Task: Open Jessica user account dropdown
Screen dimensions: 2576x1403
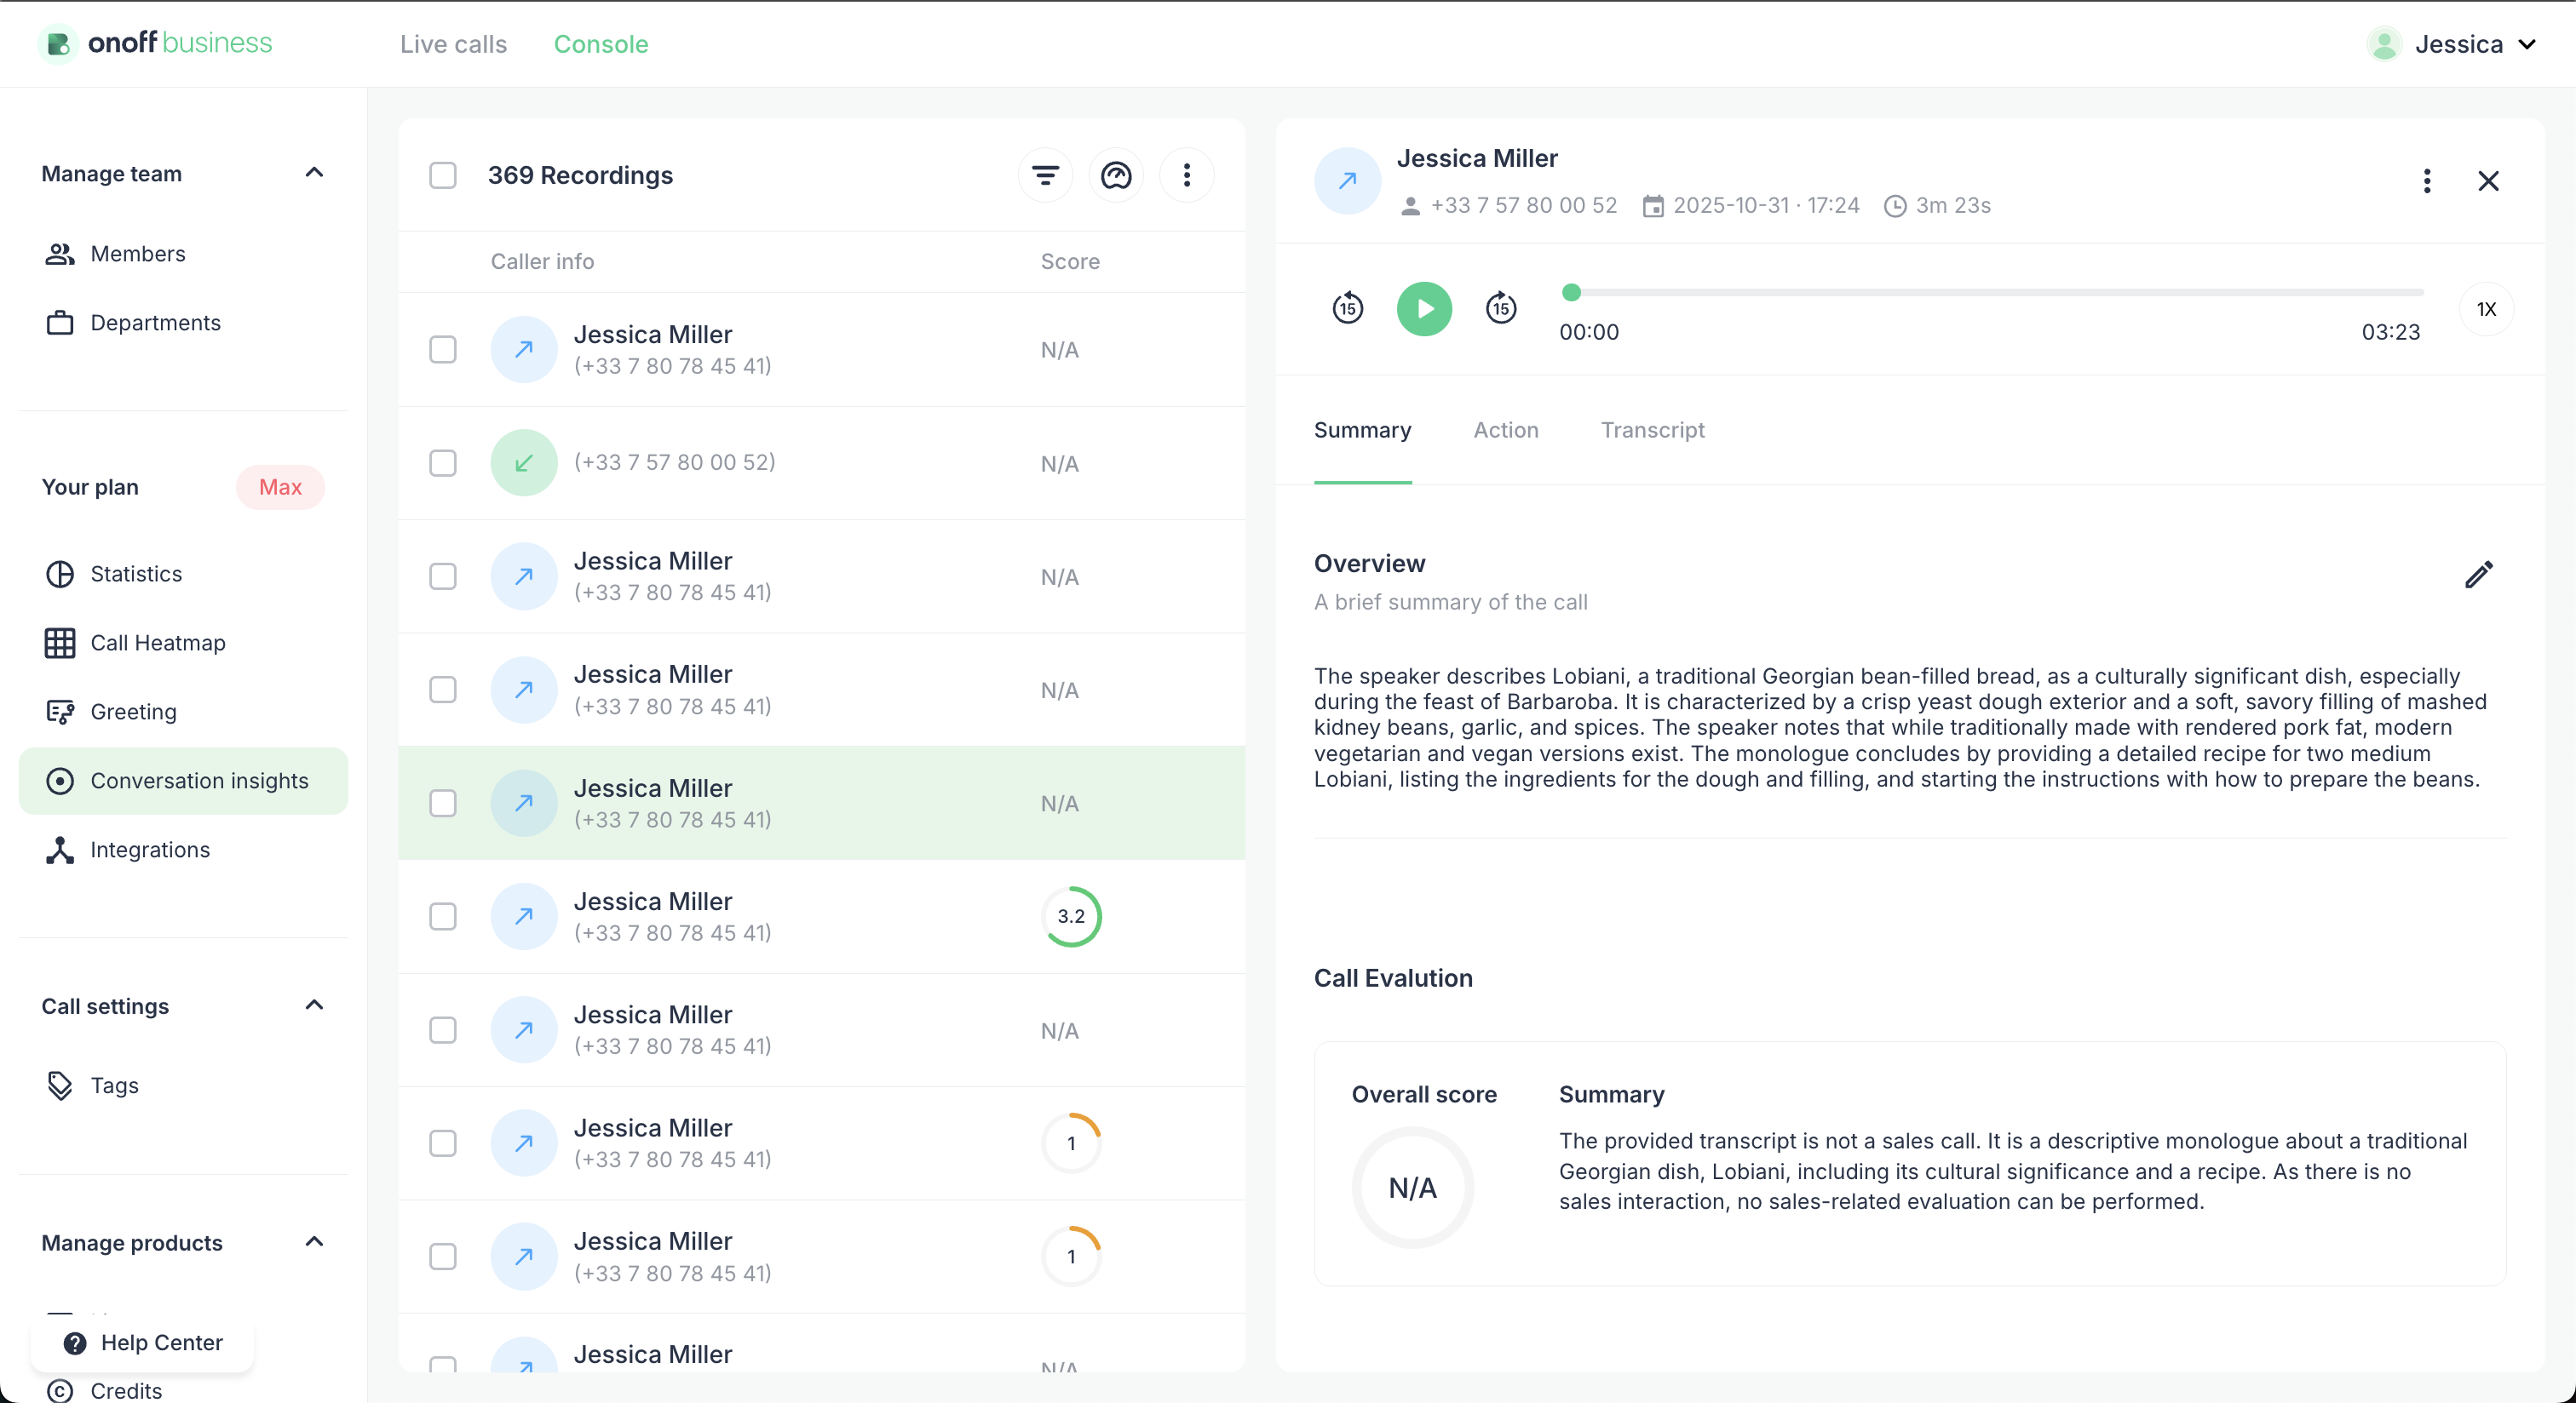Action: point(2452,44)
